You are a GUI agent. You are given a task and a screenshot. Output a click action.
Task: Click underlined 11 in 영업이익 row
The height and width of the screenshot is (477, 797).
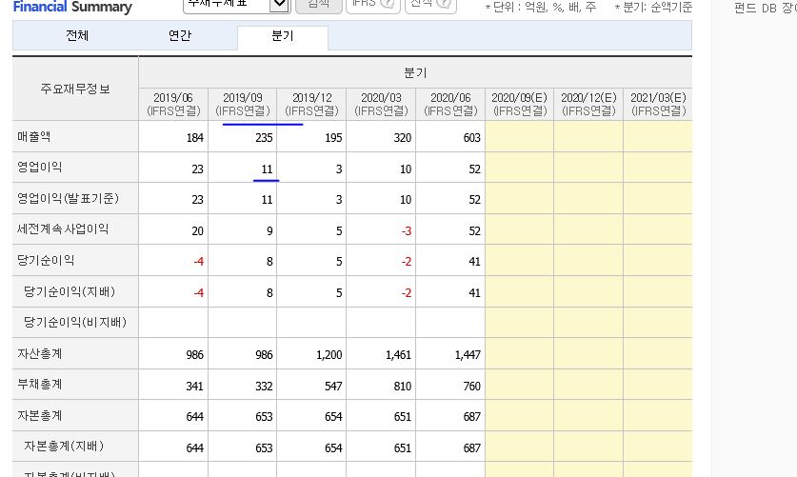pyautogui.click(x=268, y=169)
